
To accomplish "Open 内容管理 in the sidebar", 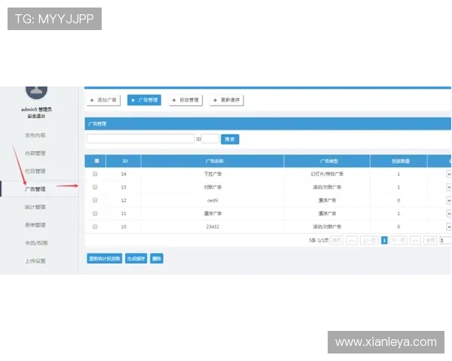I will (x=35, y=153).
